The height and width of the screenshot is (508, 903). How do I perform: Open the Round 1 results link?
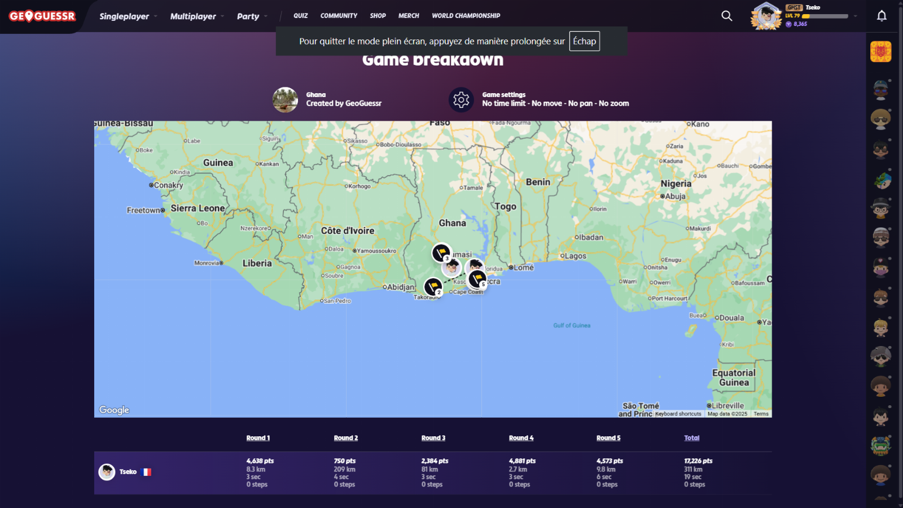click(258, 438)
